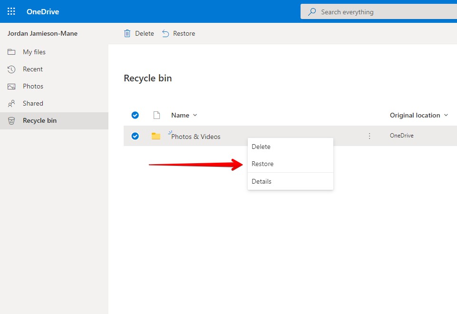The height and width of the screenshot is (314, 457).
Task: Click the Jordan Jamieson-Mane account name
Action: pyautogui.click(x=43, y=33)
